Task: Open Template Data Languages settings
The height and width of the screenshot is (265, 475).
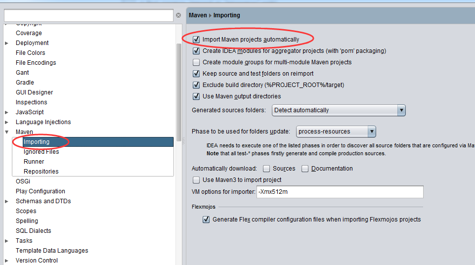Action: (52, 251)
